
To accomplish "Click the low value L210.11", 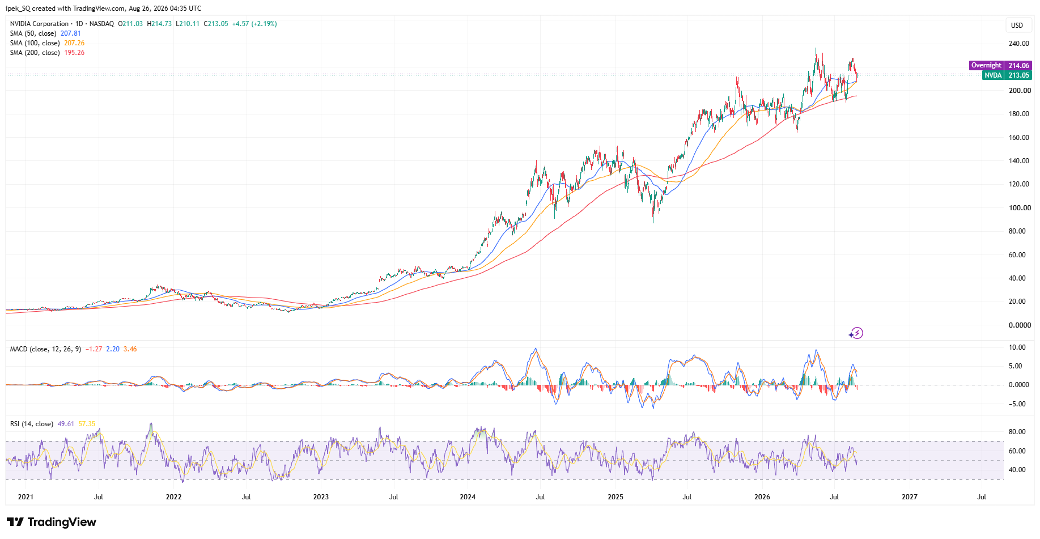I will pyautogui.click(x=188, y=24).
